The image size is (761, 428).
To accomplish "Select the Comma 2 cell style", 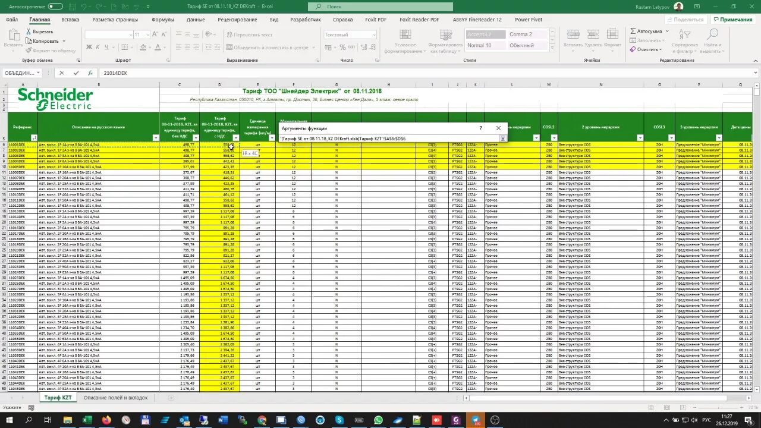I will (527, 34).
